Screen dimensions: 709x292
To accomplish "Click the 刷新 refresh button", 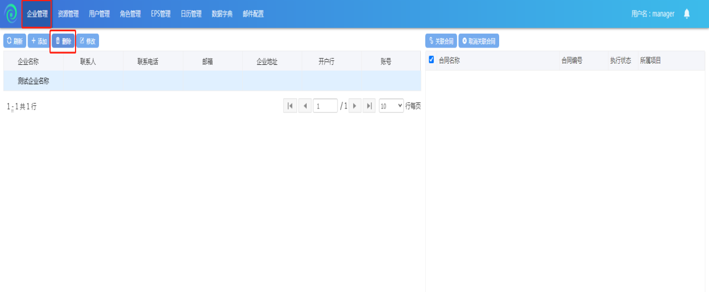I will (x=15, y=41).
